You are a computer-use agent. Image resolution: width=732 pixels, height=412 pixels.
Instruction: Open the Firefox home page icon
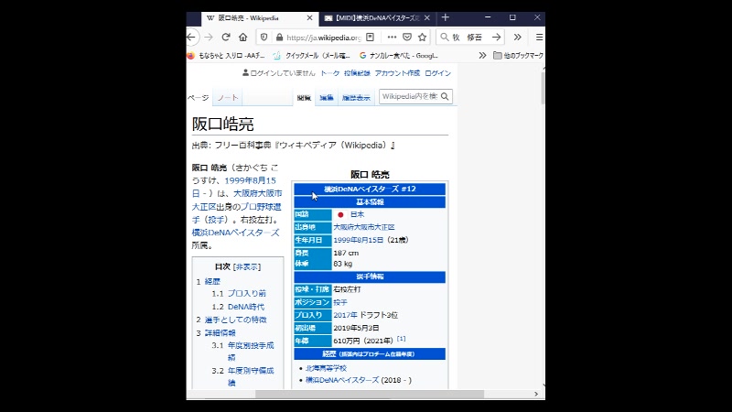click(242, 37)
